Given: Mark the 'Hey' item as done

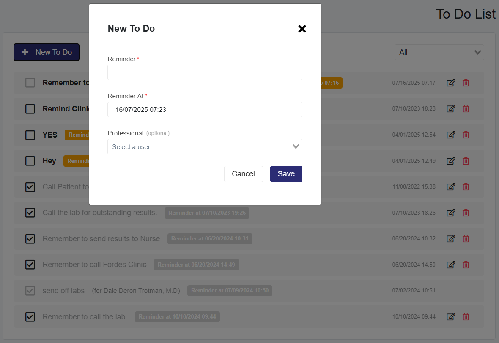Looking at the screenshot, I should 30,161.
